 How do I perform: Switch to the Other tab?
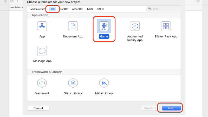[x=101, y=9]
